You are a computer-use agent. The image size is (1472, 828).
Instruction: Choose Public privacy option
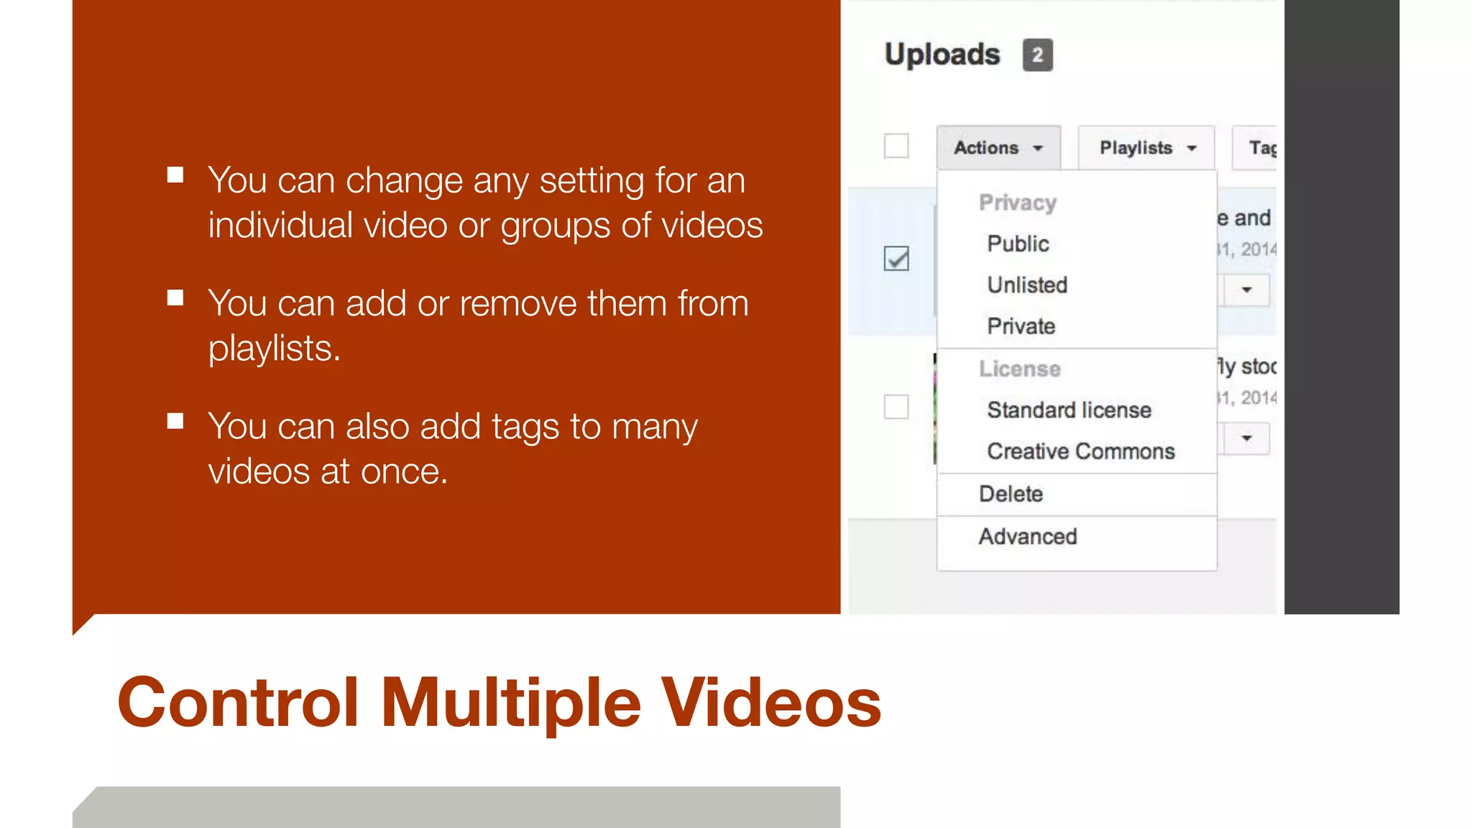tap(1018, 244)
